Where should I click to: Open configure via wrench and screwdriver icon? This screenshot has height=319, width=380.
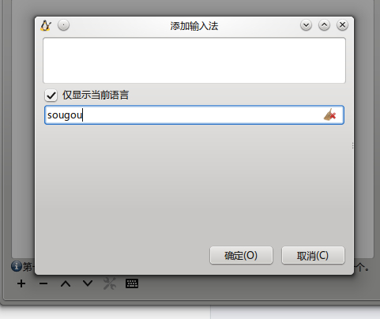point(110,283)
